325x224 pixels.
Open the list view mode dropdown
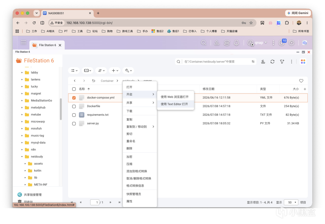pyautogui.click(x=74, y=71)
